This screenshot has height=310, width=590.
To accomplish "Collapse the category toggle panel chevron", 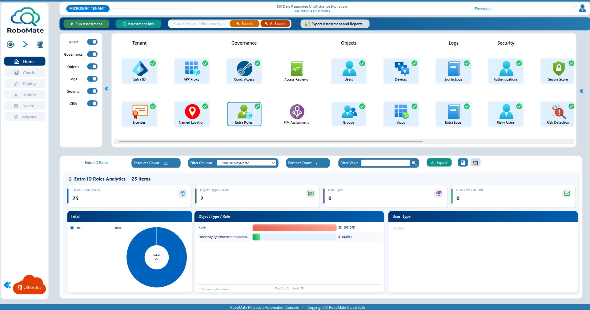I will coord(106,89).
